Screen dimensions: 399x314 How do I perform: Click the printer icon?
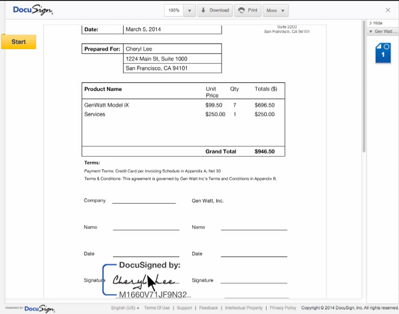pyautogui.click(x=241, y=11)
